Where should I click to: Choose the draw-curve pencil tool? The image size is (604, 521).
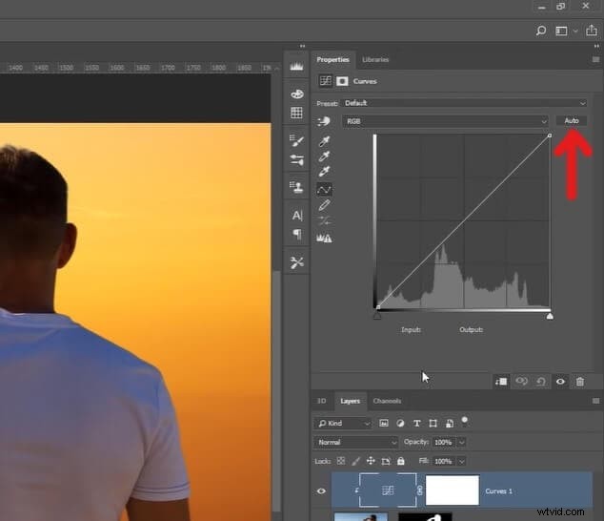pos(324,205)
